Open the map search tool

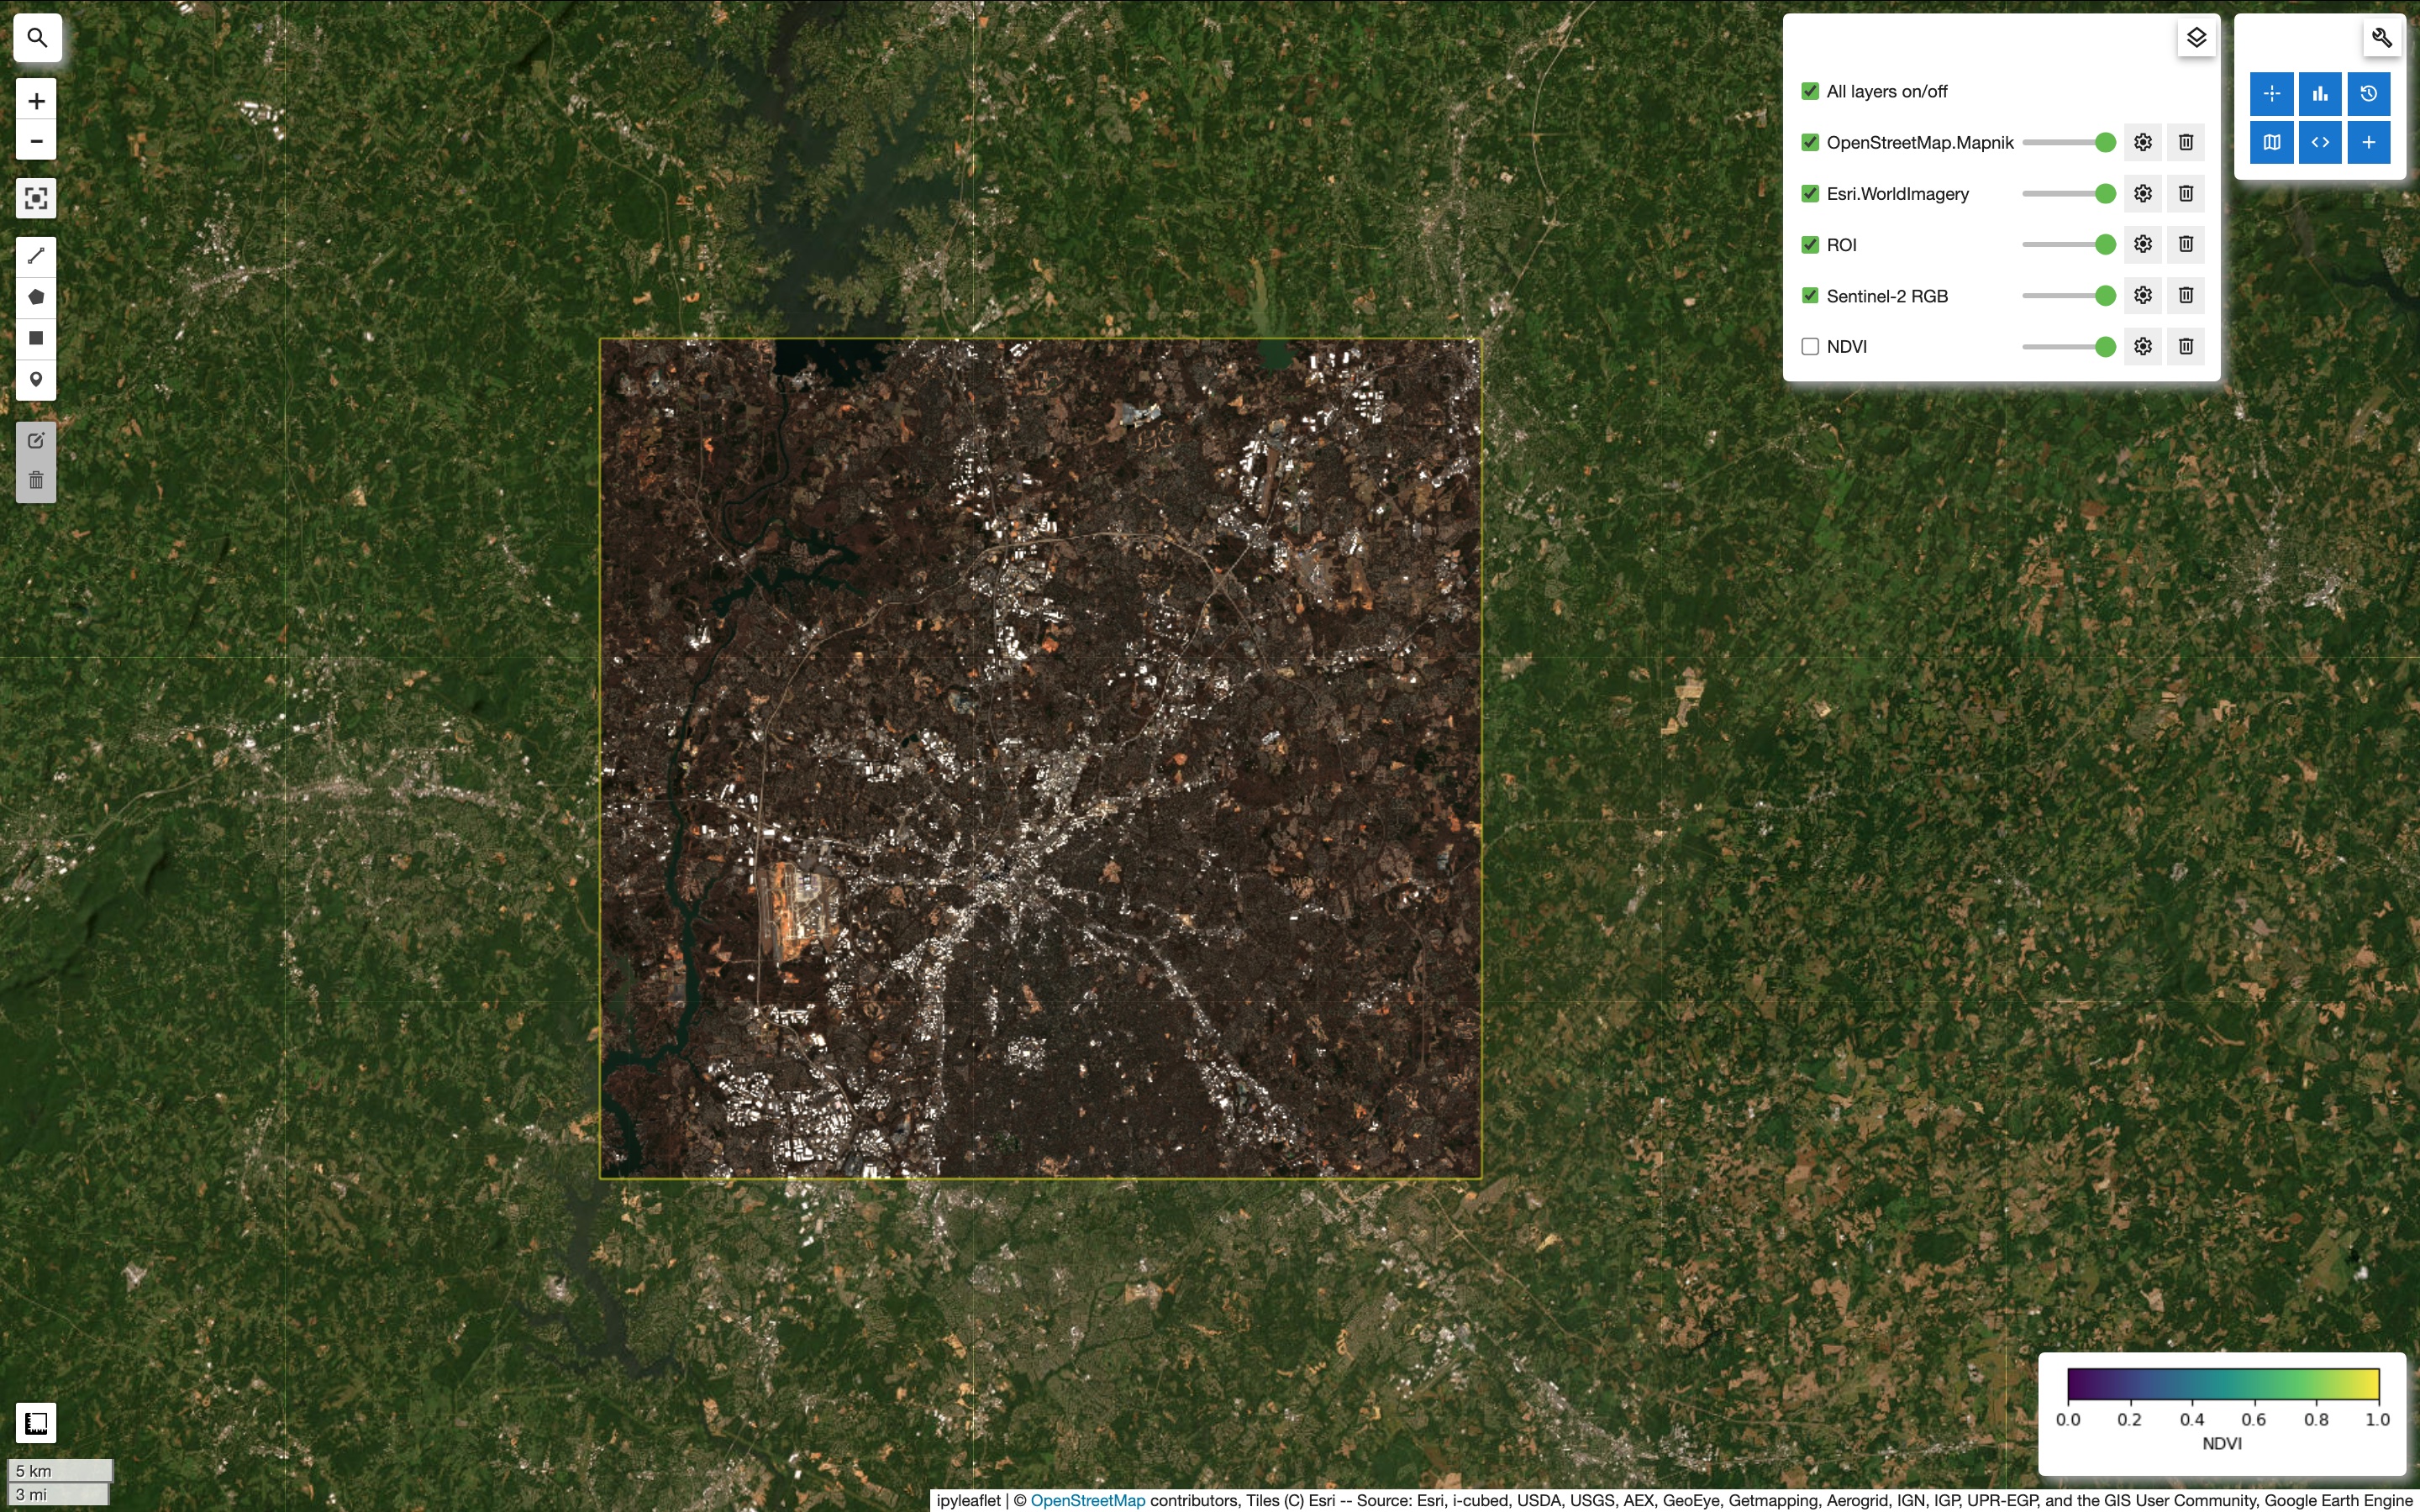(37, 38)
